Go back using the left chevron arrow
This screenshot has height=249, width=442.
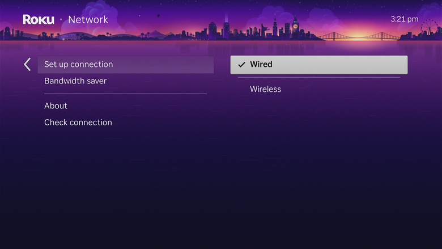[27, 65]
